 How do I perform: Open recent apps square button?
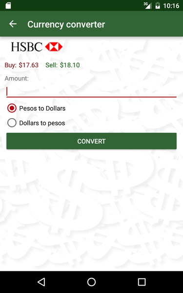(142, 282)
